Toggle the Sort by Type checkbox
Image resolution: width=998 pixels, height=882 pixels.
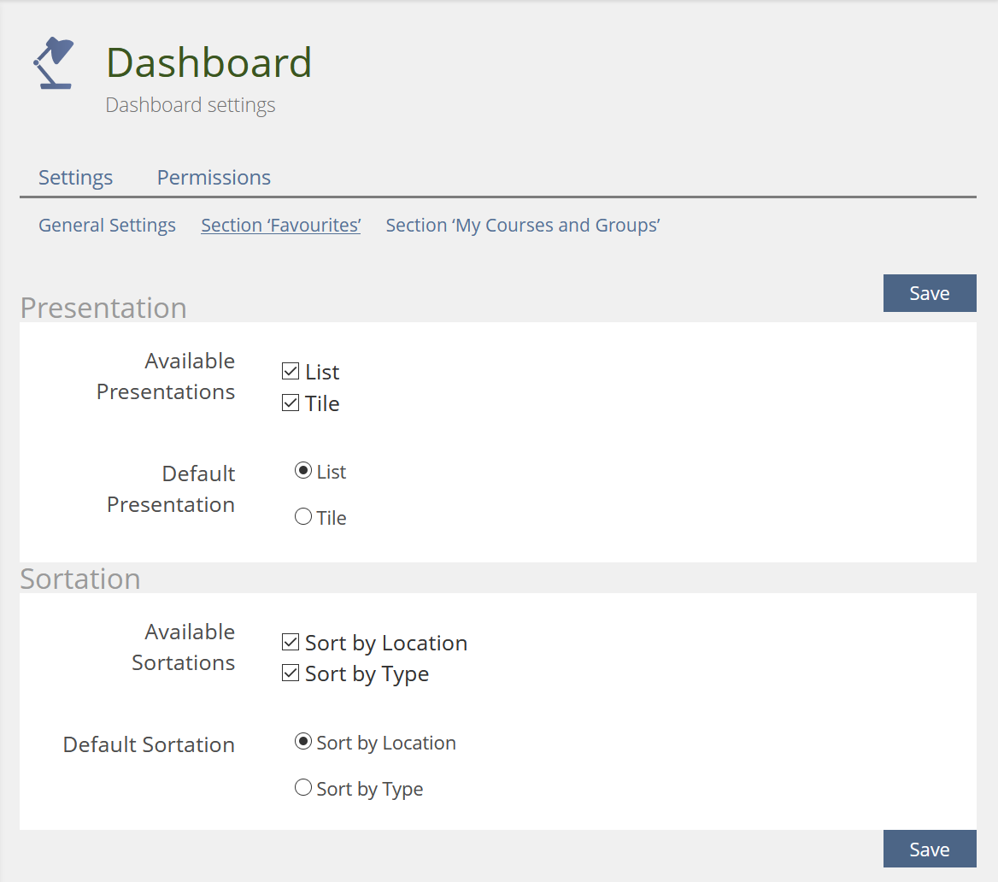291,673
